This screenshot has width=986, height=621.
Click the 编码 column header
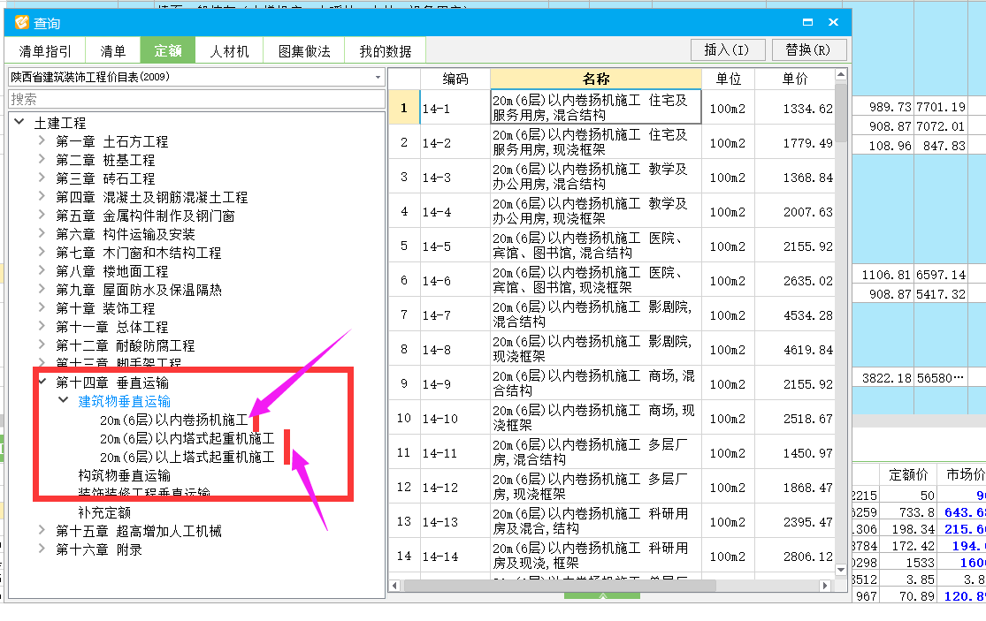[x=455, y=79]
